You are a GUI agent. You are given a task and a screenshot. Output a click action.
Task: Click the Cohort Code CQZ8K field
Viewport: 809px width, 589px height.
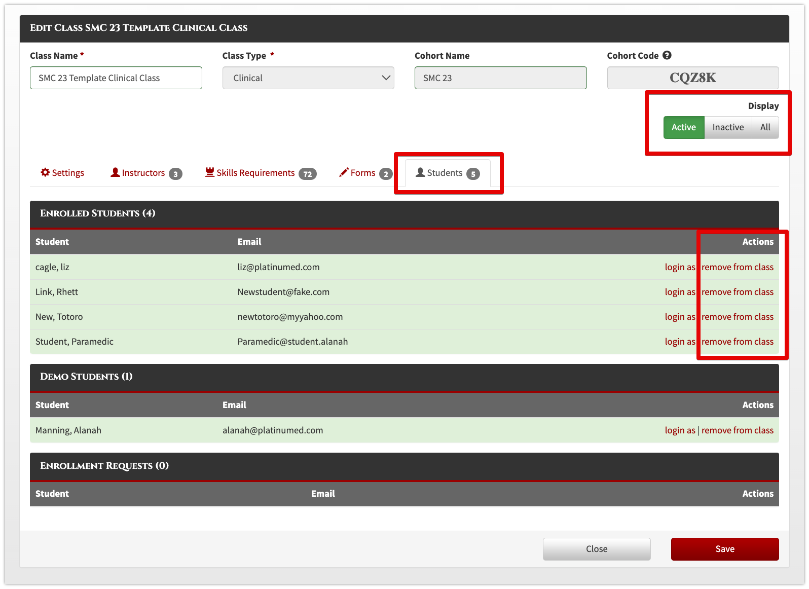pyautogui.click(x=693, y=78)
